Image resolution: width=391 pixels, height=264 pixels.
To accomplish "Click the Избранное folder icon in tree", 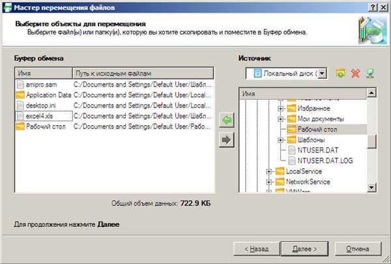I will pyautogui.click(x=291, y=109).
